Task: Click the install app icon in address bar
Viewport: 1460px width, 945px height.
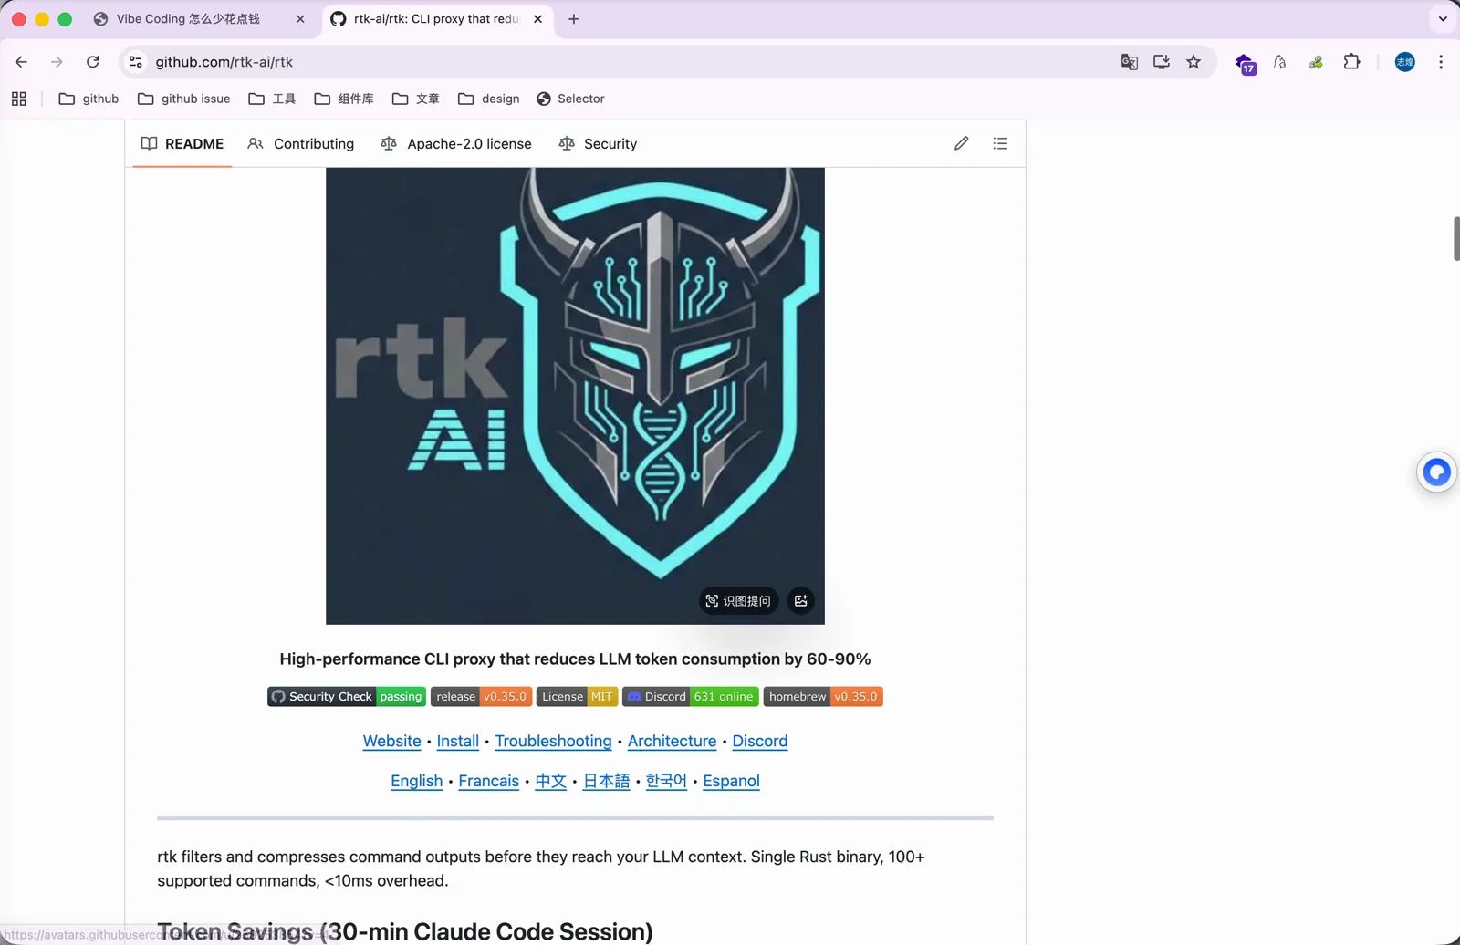Action: click(1162, 62)
